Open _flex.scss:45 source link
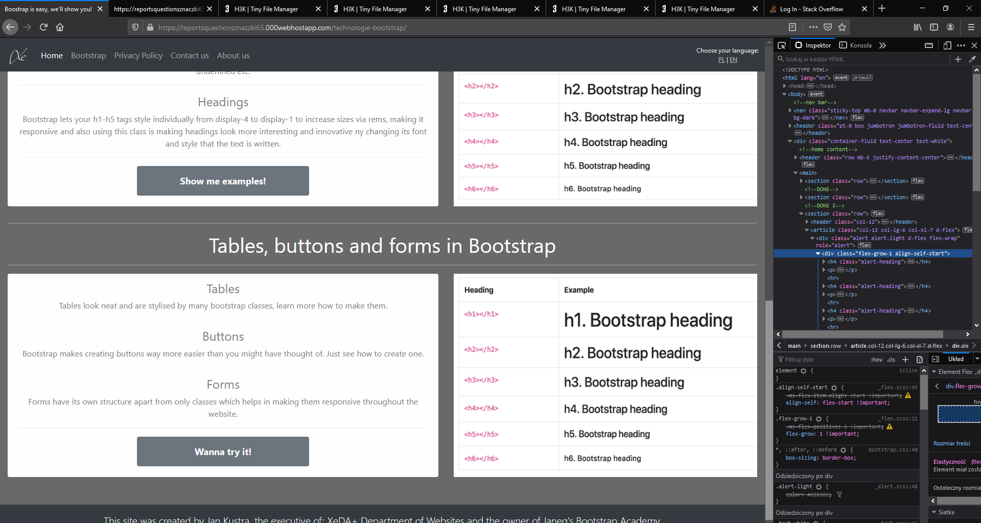Screen dimensions: 981x523 pos(898,388)
